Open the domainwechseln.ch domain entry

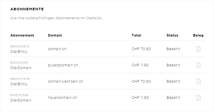[66, 81]
